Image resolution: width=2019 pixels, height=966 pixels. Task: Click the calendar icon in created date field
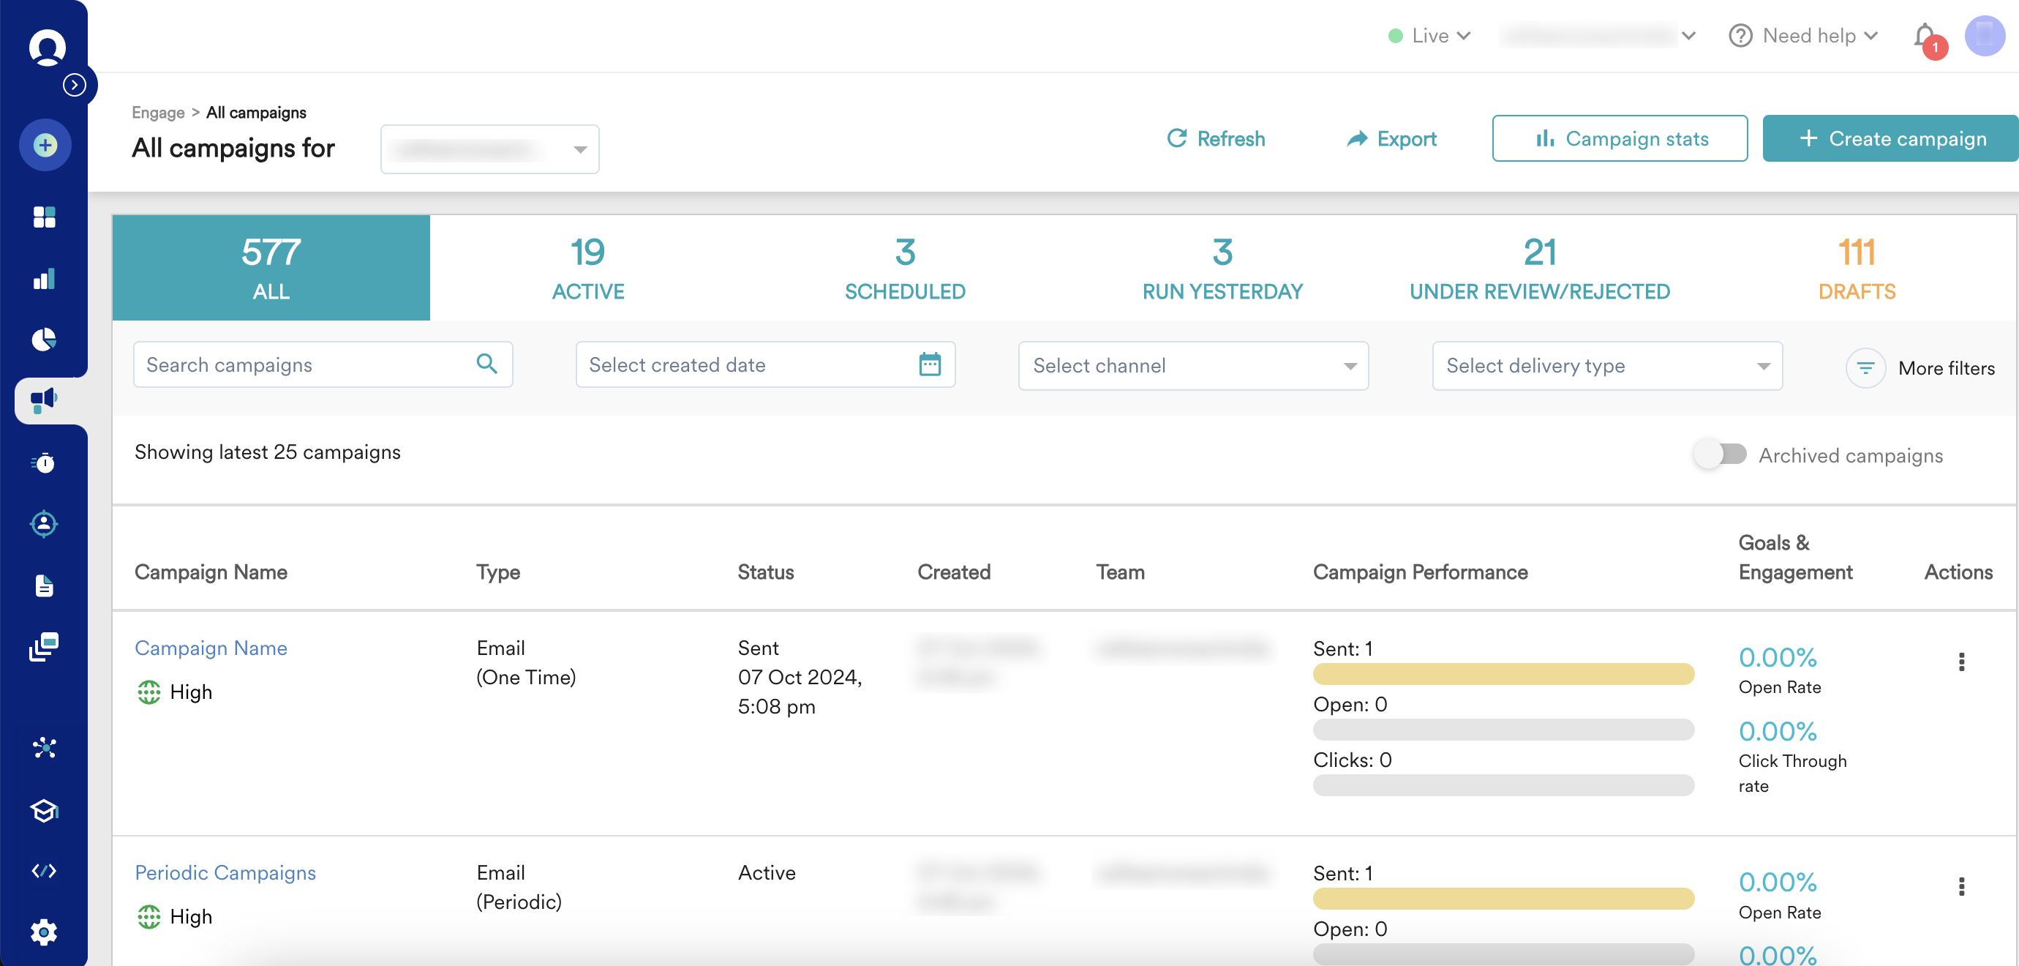(x=930, y=364)
